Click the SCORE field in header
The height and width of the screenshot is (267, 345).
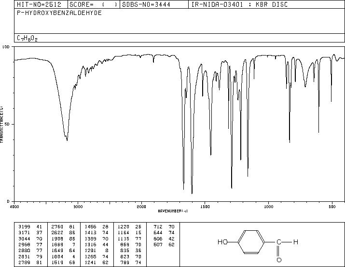tap(94, 5)
